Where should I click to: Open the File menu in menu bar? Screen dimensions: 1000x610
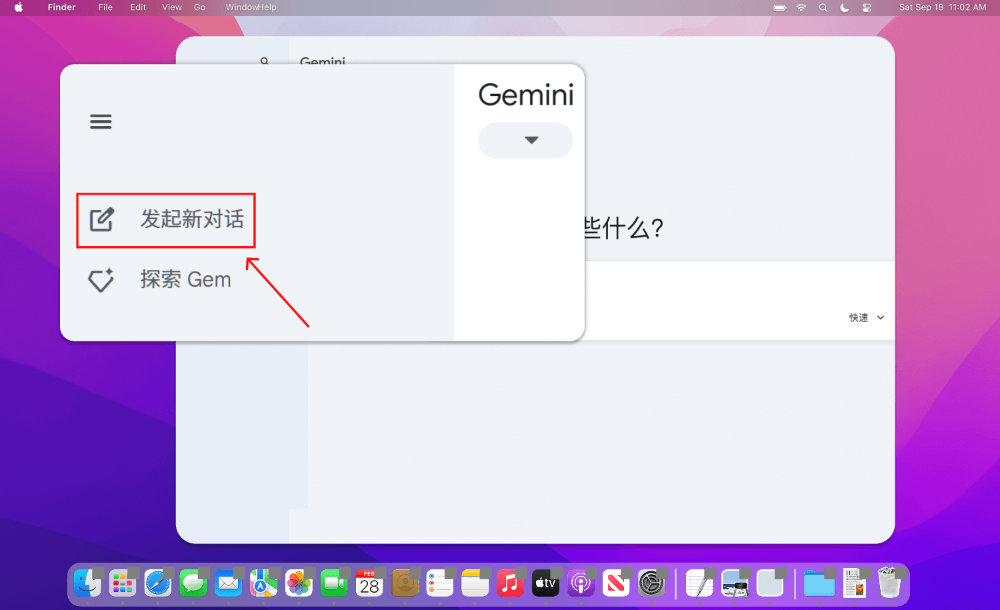coord(105,7)
